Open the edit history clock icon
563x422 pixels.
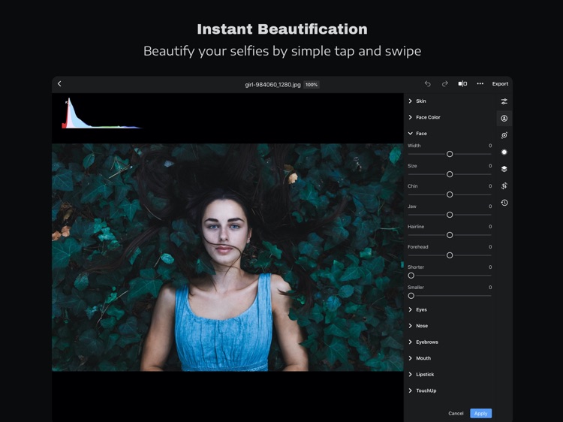(x=504, y=203)
